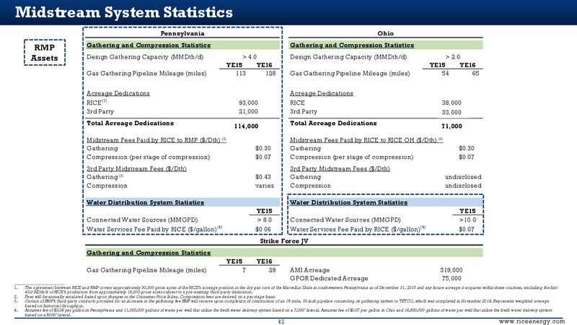Select the 'Ohio' column heading
Screen dimensions: 577x325
385,33
